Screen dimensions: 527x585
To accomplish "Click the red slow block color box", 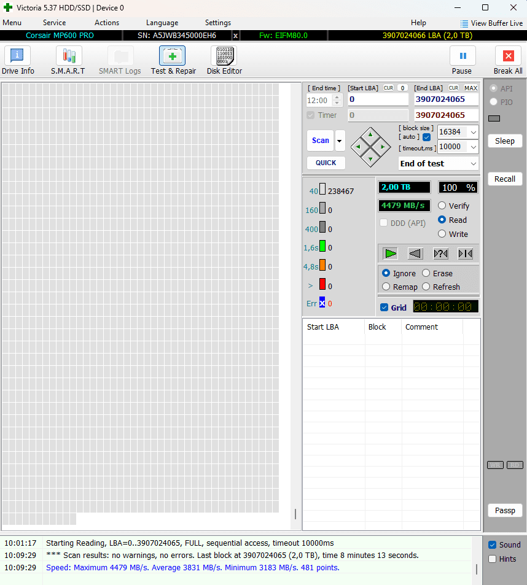I will (322, 284).
